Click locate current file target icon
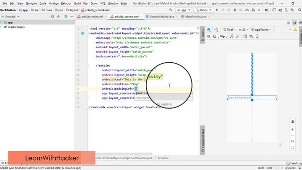Viewport: 302px width, 170px height. 52,17
